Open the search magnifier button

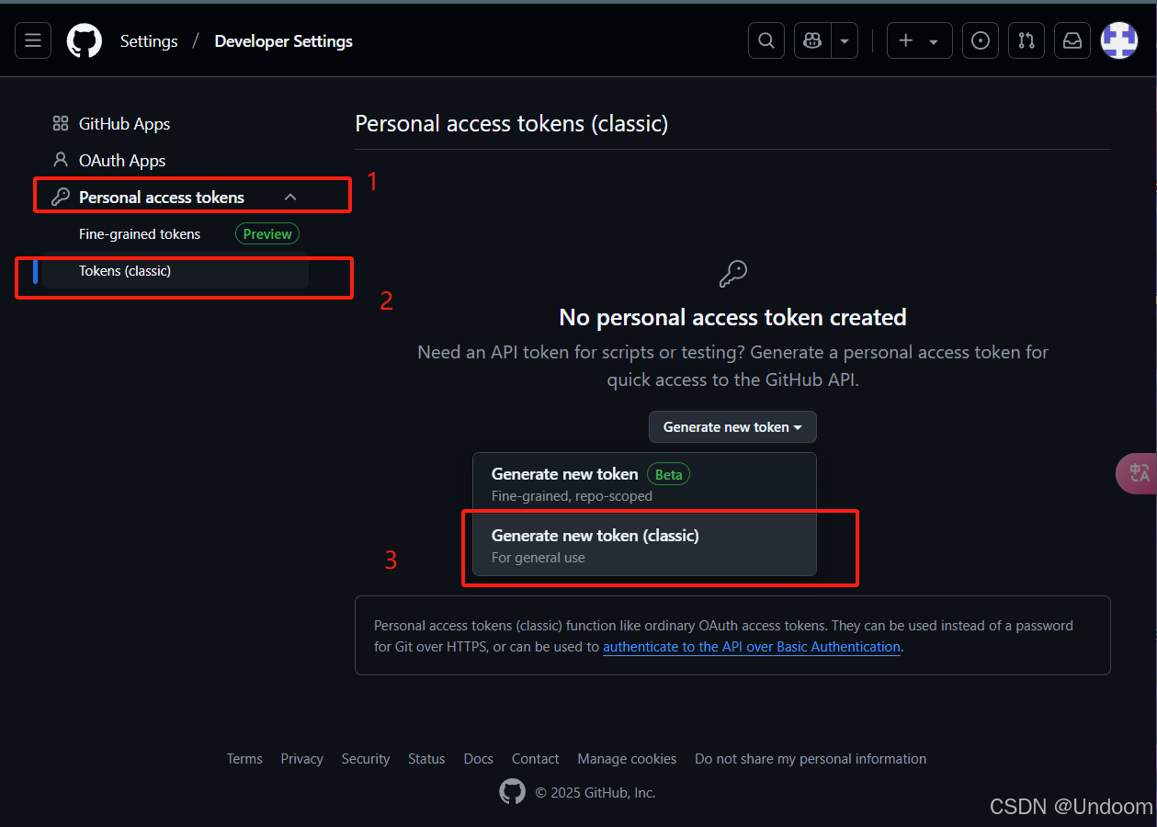766,41
